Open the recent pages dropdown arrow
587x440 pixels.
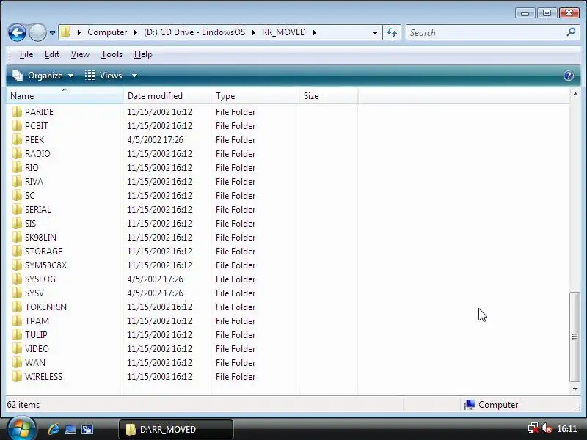coord(52,33)
